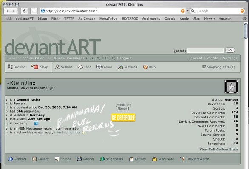Click the Go! search button
Image resolution: width=249 pixels, height=169 pixels.
coord(230,50)
